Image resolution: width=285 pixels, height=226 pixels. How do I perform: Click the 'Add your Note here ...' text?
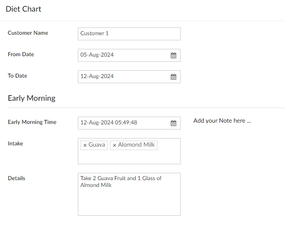tap(222, 121)
